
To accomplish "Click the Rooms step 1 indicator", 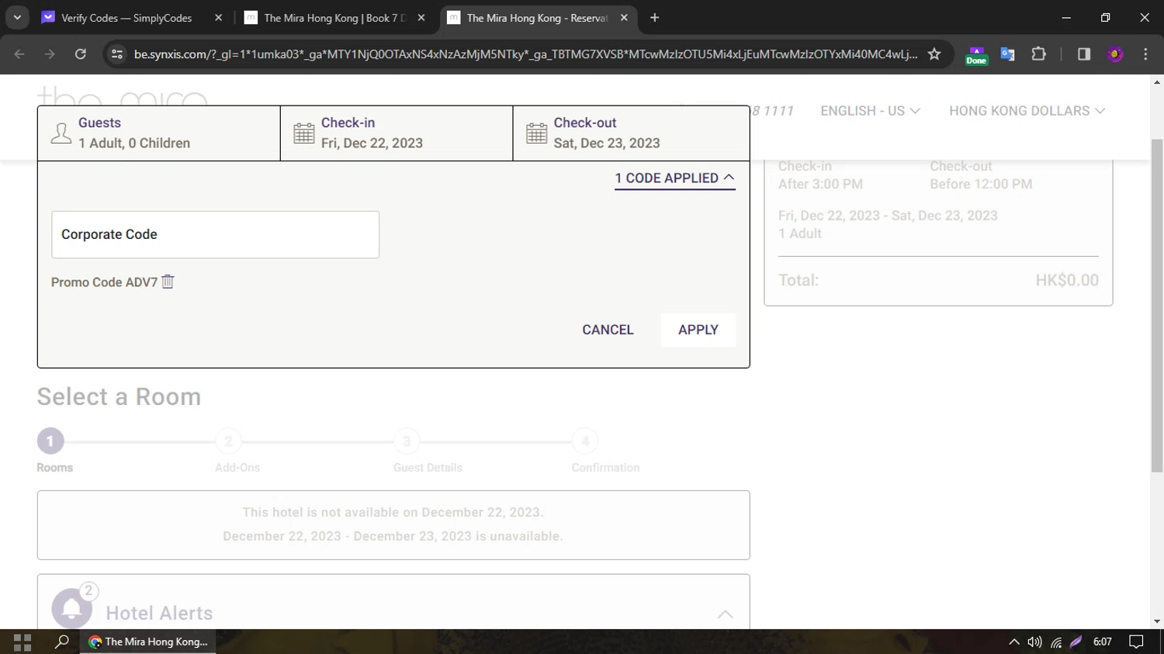I will [50, 441].
